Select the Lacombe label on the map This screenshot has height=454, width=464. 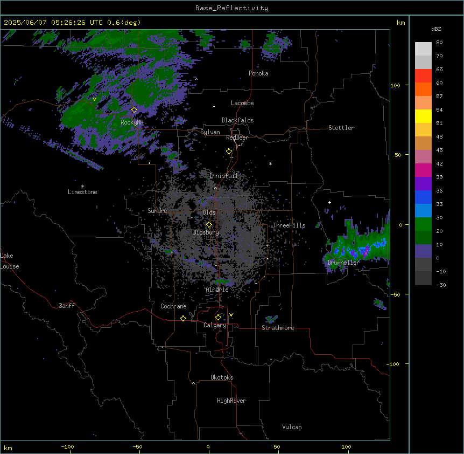click(242, 103)
